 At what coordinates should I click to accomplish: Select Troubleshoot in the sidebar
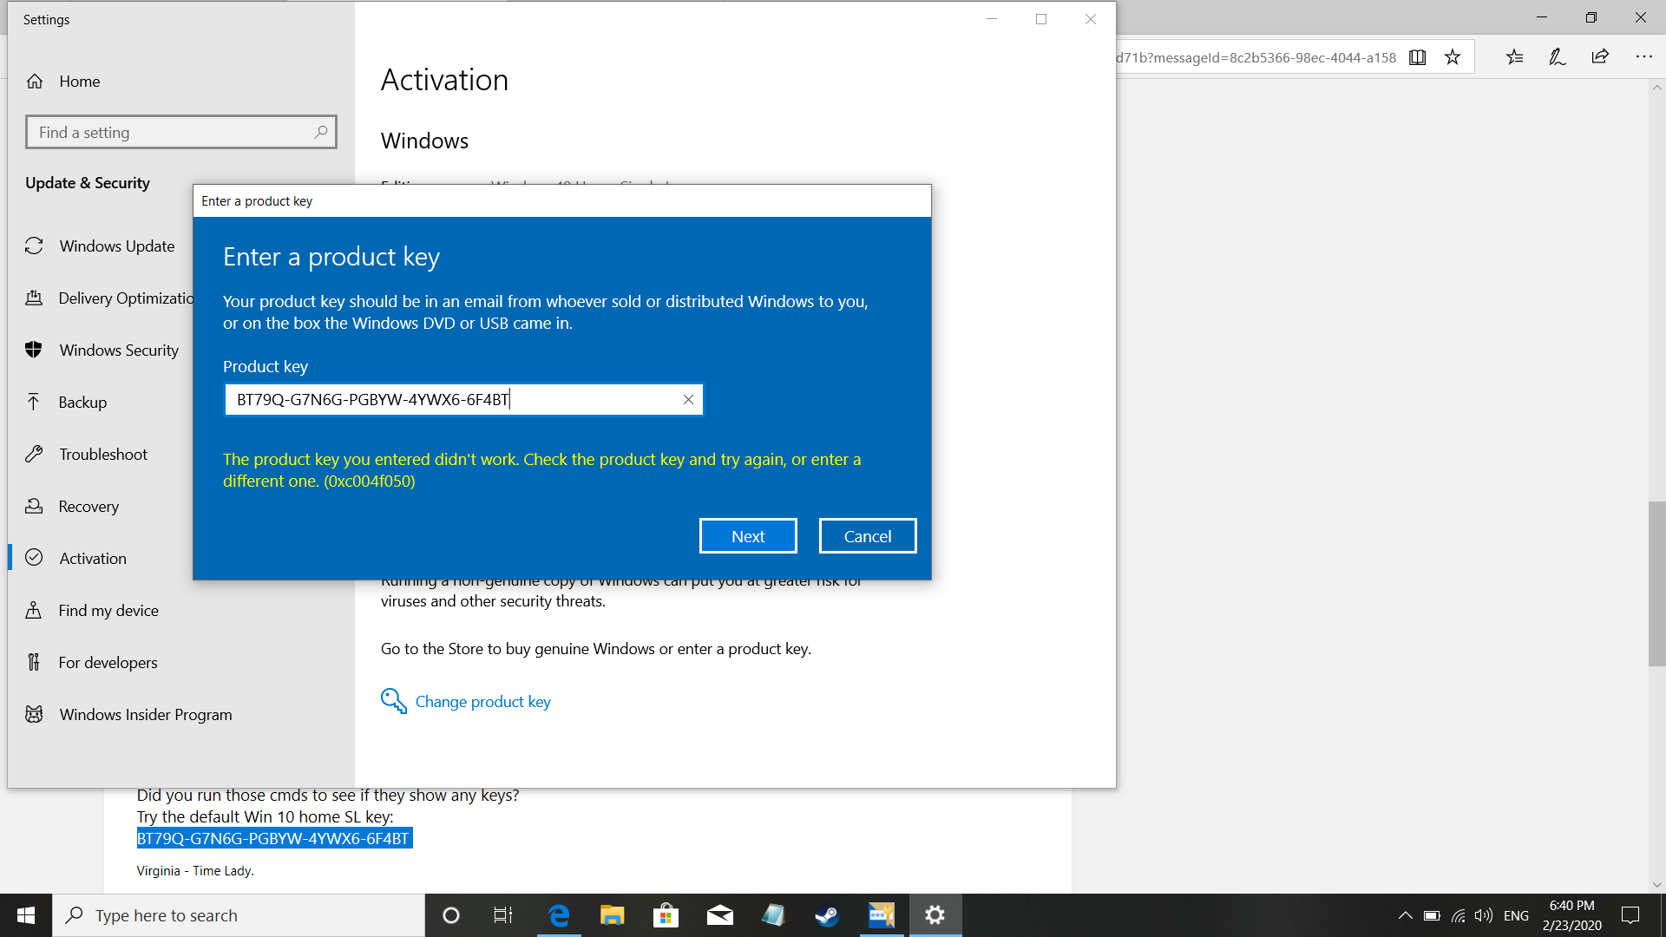pyautogui.click(x=103, y=455)
